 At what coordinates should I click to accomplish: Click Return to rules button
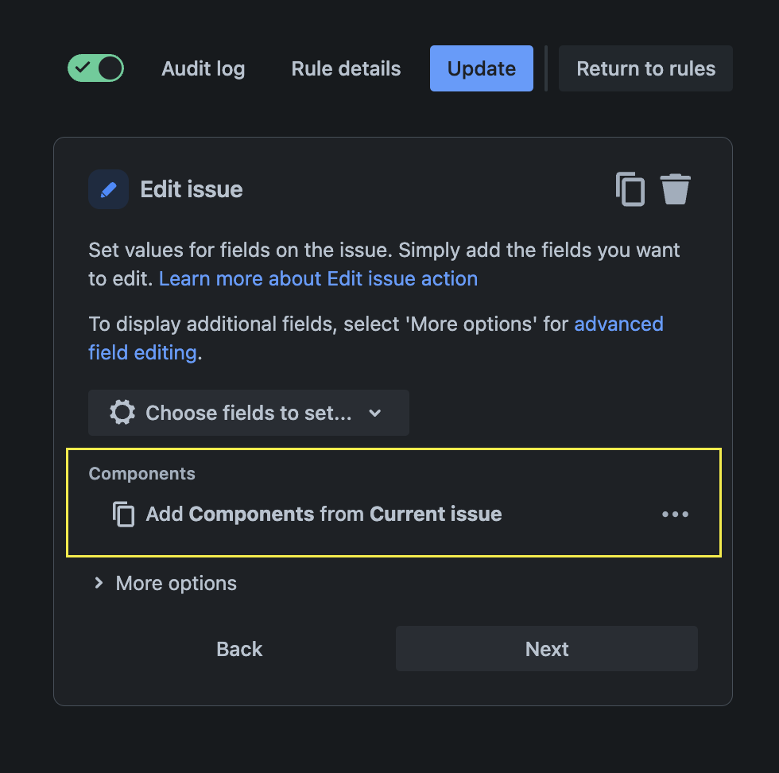tap(645, 68)
